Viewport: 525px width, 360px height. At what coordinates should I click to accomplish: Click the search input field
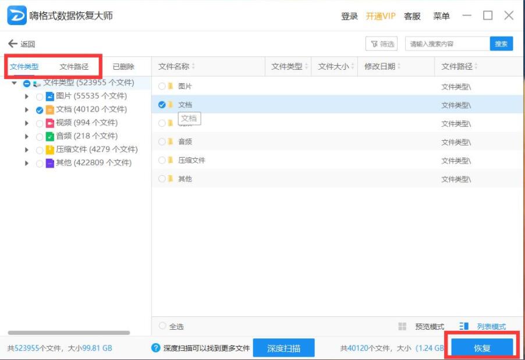point(448,44)
